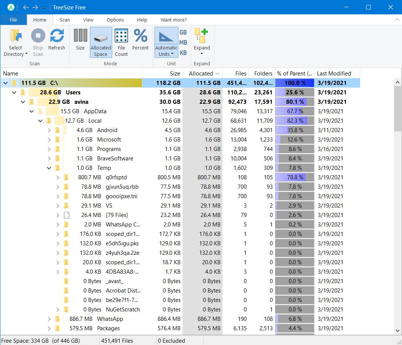Open the Want more? tab

(173, 20)
